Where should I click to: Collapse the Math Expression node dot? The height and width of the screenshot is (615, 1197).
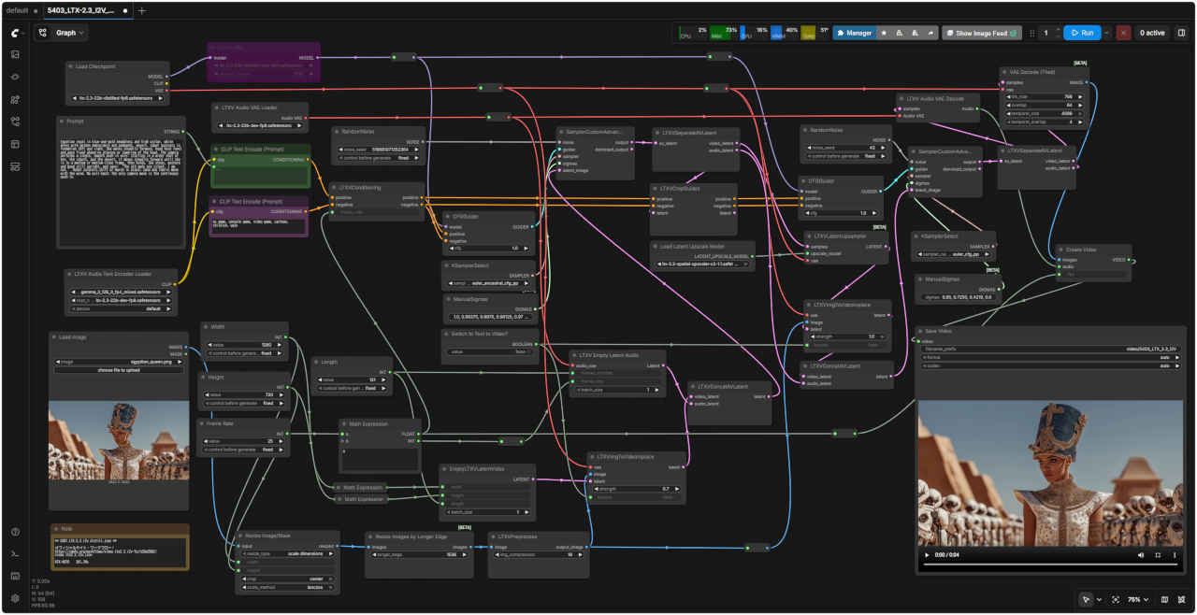coord(343,423)
